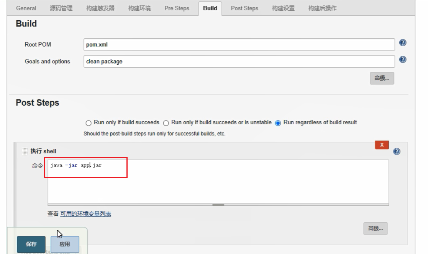
Task: Open help for Goals and options field
Action: pos(403,60)
